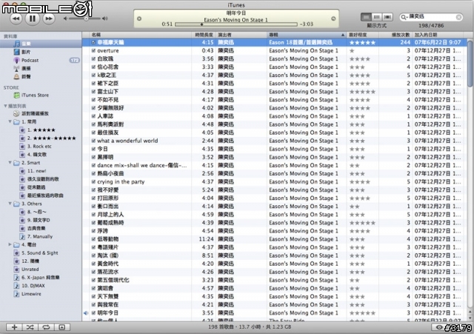Select the five-star '1. ★★★★★' playlist

point(41,130)
